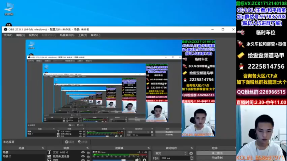Click the 属性 properties gear button
The image size is (287, 161).
70,142
